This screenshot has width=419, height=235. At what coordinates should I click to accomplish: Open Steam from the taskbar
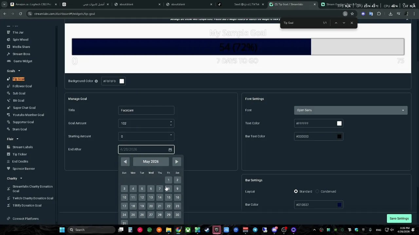coord(207,230)
